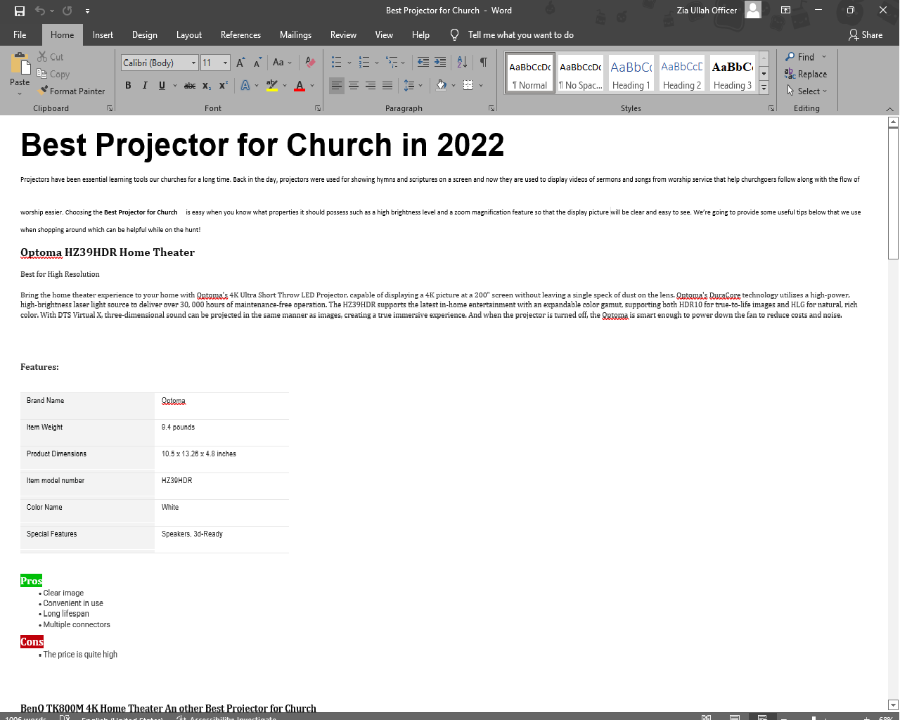Select the Bullets list icon

click(337, 63)
